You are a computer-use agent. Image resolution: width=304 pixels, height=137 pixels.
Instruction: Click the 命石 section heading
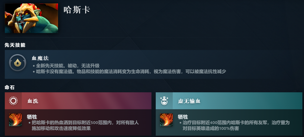click(10, 88)
